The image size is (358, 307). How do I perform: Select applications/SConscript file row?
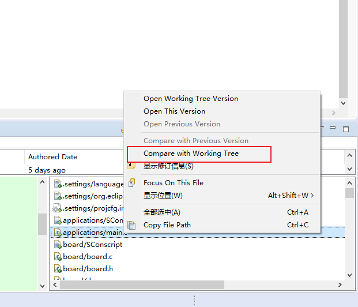[93, 220]
